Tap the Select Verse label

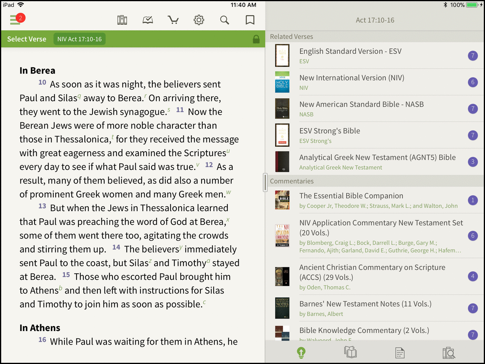pos(27,39)
